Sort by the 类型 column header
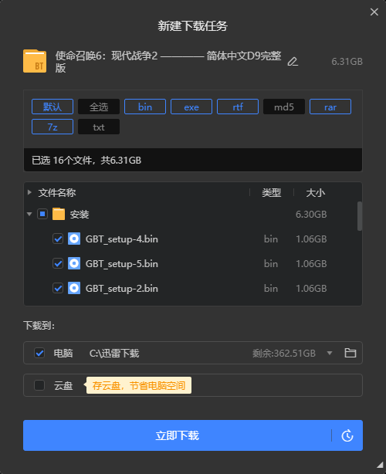 (x=272, y=192)
